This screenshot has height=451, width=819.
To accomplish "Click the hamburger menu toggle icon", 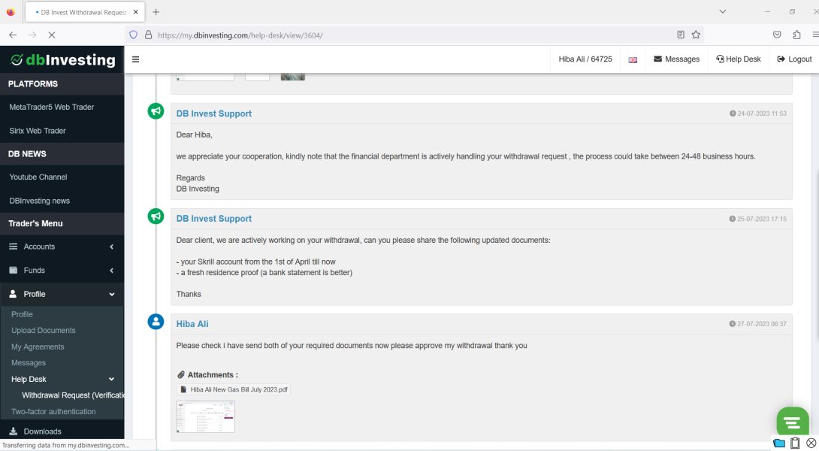I will click(135, 59).
